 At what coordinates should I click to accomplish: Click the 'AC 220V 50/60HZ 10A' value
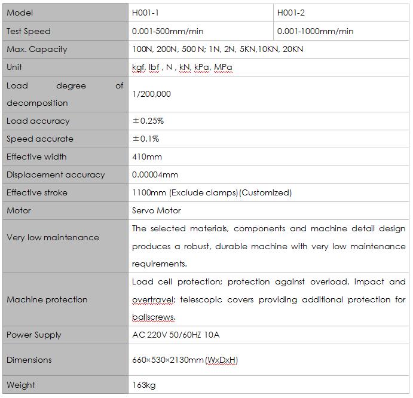point(176,335)
